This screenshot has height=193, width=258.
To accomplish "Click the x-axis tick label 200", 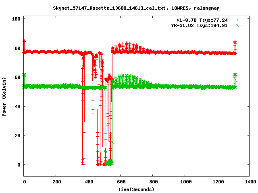I will (57, 182).
